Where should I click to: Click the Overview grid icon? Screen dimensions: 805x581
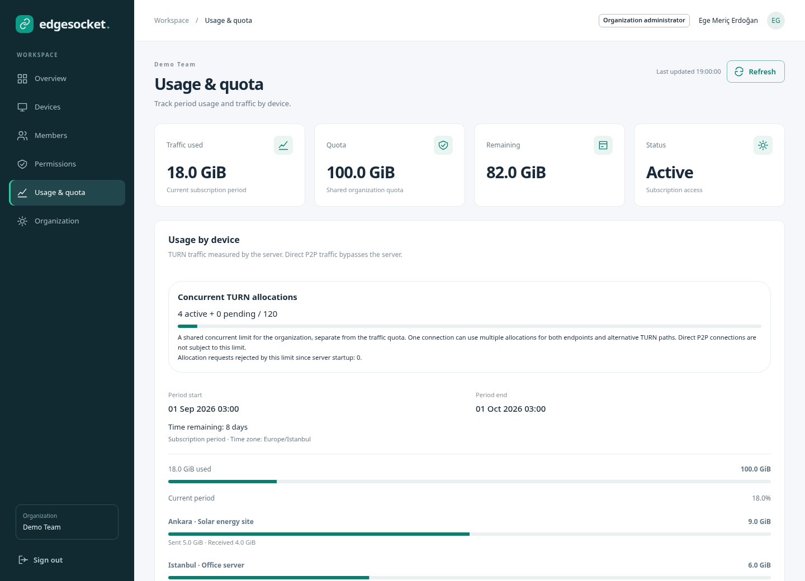click(22, 79)
